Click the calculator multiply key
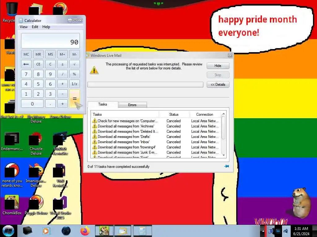 63,84
